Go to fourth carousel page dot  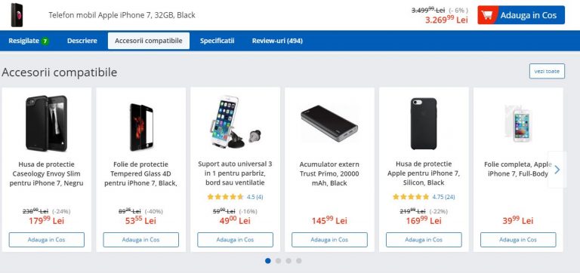299,261
